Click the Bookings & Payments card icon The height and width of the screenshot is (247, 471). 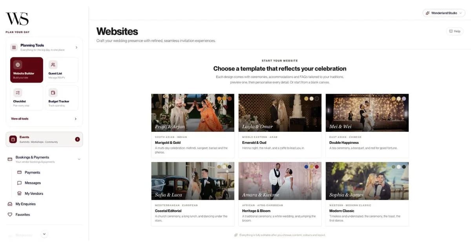click(10, 159)
